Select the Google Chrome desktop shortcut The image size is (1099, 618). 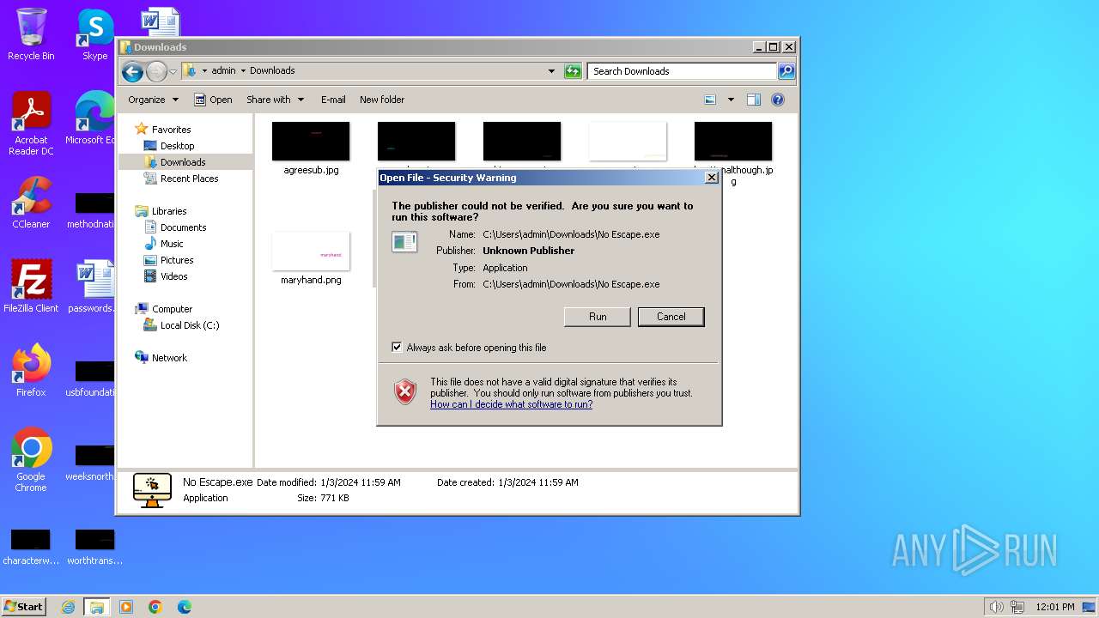point(31,460)
